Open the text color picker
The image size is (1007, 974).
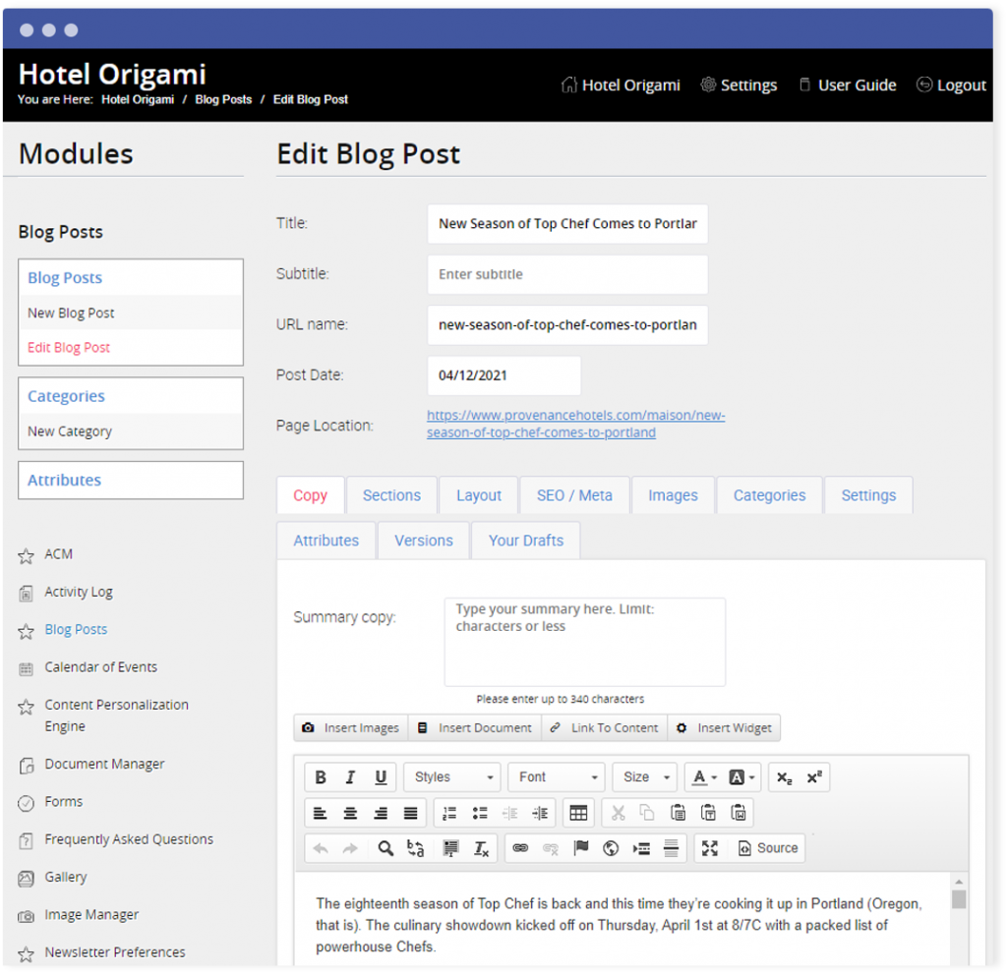click(704, 777)
